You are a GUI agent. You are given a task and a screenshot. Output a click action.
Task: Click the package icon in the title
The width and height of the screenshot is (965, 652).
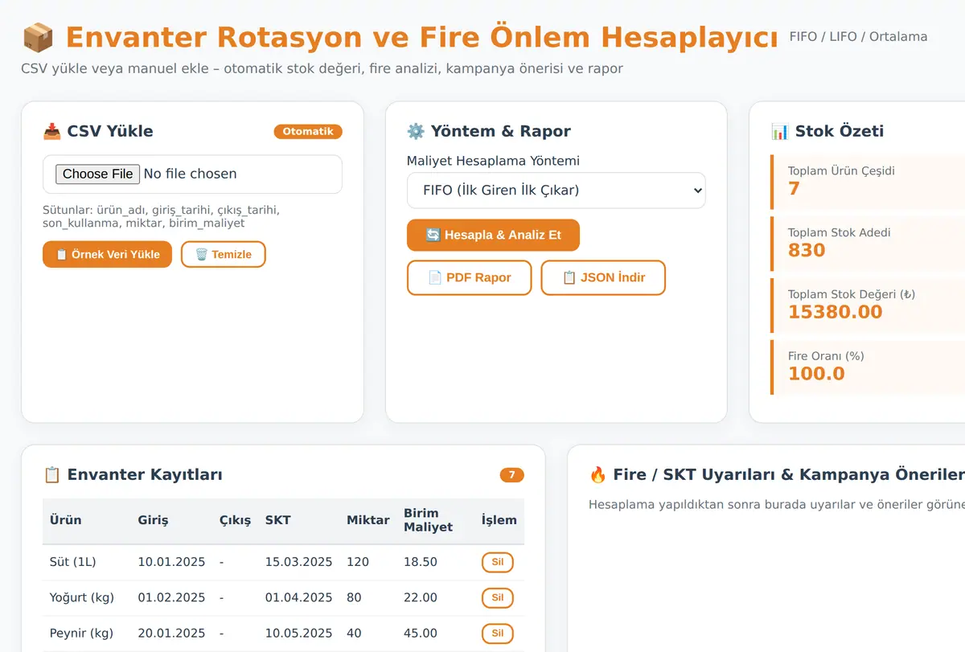[38, 38]
